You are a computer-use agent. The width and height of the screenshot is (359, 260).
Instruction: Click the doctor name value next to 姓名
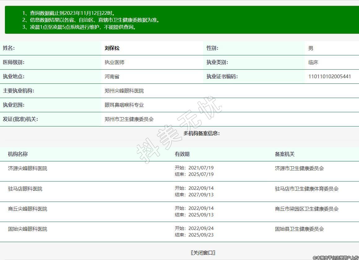tap(112, 48)
